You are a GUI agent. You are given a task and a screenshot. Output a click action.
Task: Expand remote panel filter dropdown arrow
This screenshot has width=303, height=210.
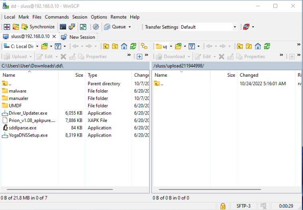[198, 47]
